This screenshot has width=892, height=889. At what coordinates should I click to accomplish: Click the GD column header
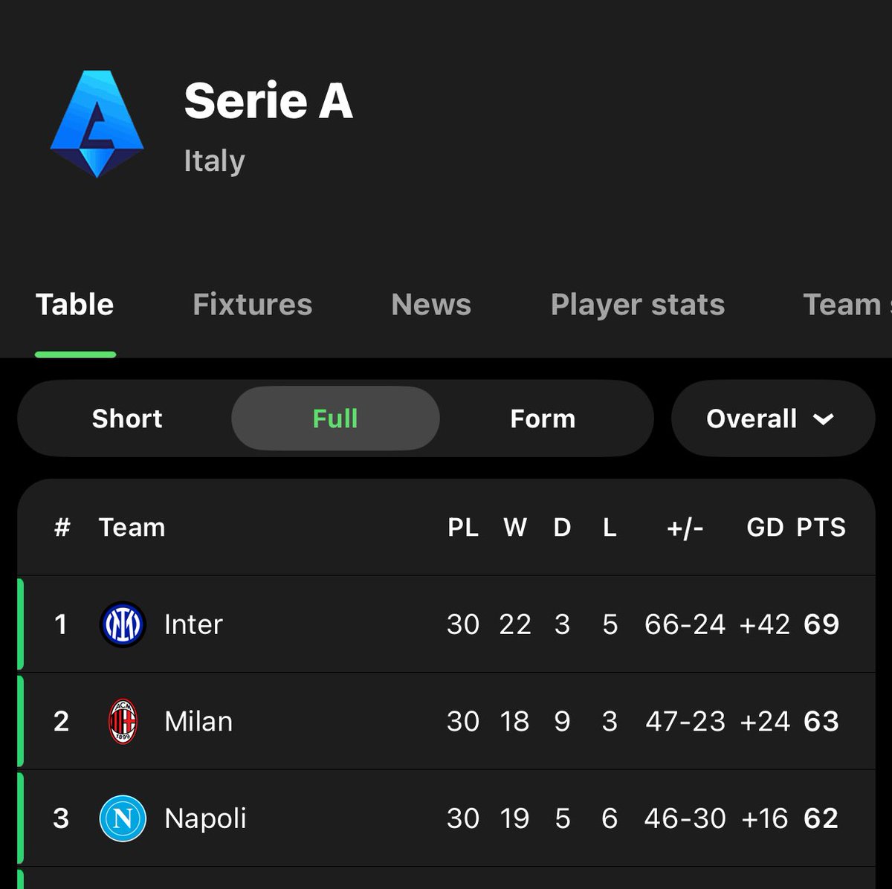[x=765, y=528]
